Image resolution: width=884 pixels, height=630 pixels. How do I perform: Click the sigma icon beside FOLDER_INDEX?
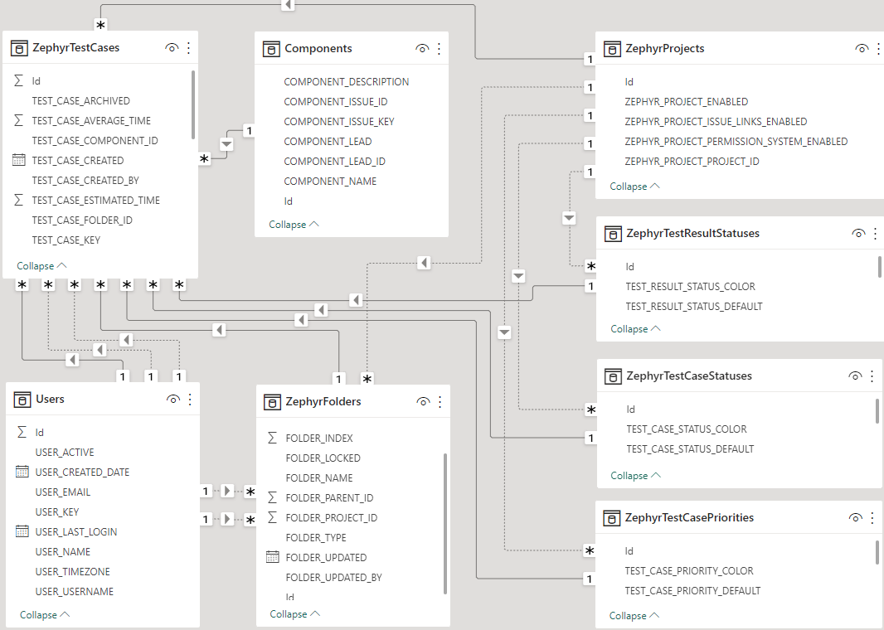point(272,438)
